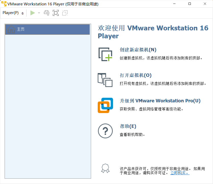Open 帮助(E) link
Image resolution: width=213 pixels, height=184 pixels.
click(128, 126)
